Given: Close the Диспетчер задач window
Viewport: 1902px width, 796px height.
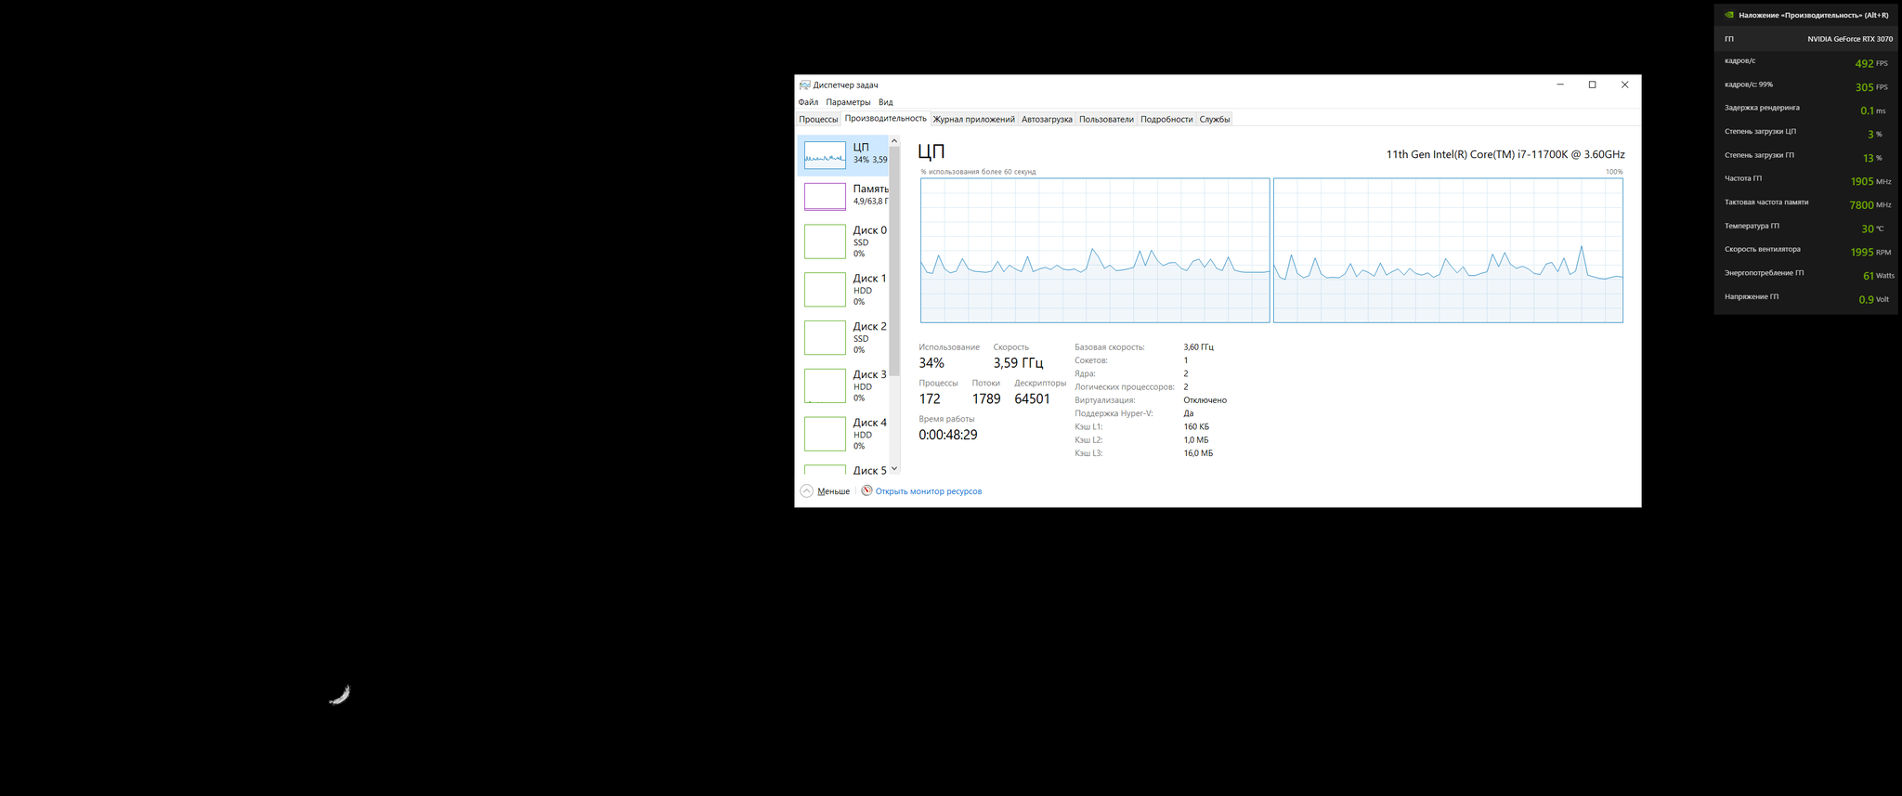Looking at the screenshot, I should point(1624,85).
